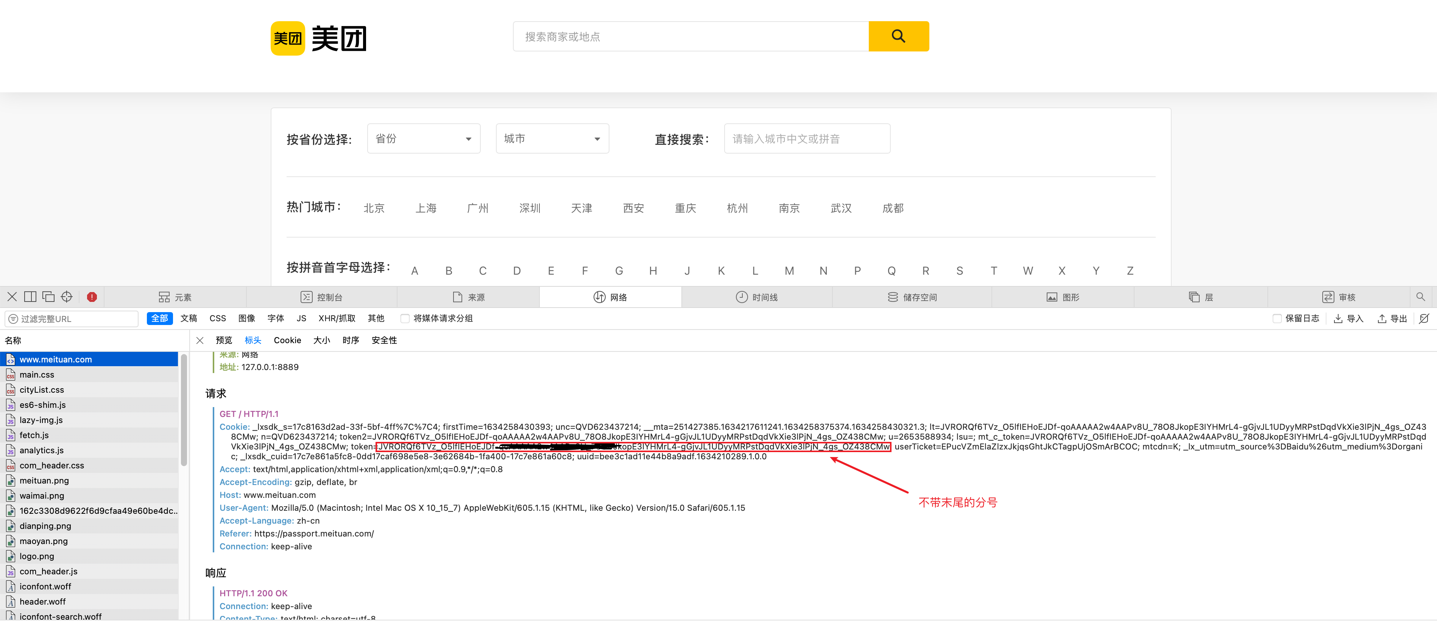Open the 时间线 Timelines tab

(756, 297)
